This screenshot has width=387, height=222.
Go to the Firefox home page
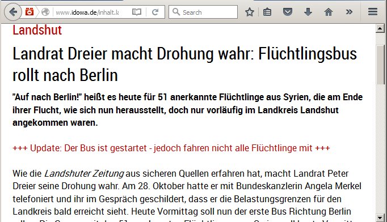tap(328, 12)
